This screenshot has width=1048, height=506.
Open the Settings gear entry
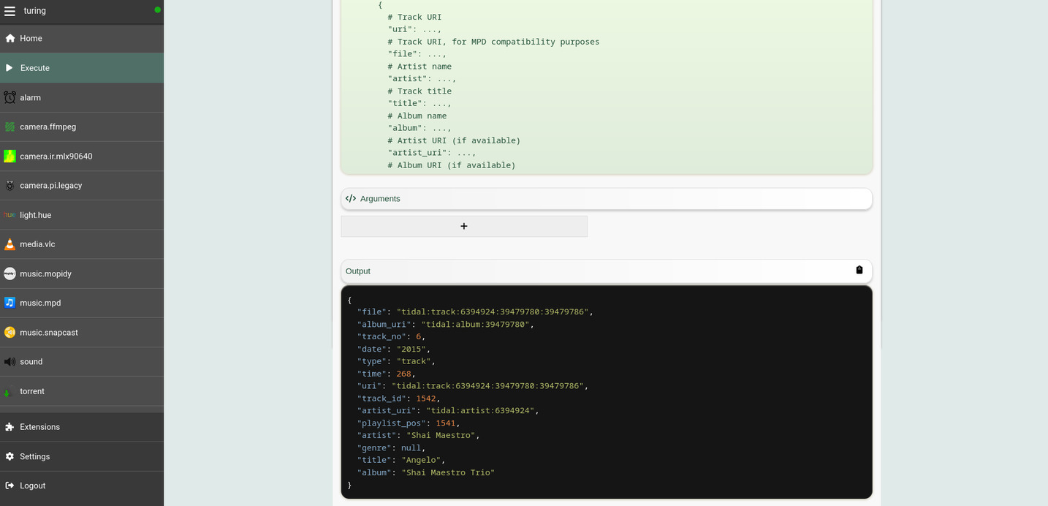pos(10,456)
